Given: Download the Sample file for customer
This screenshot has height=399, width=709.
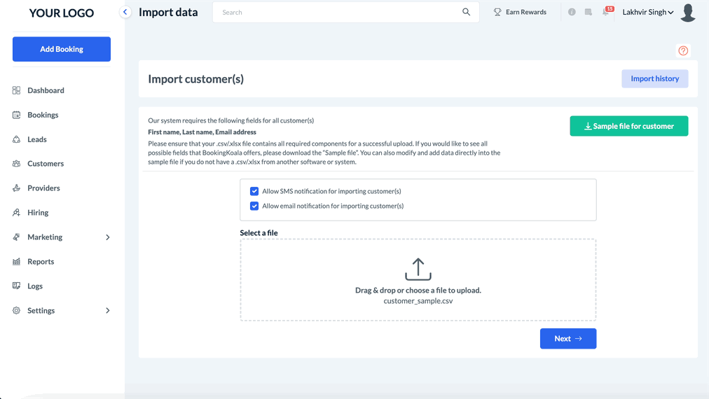Looking at the screenshot, I should coord(629,126).
